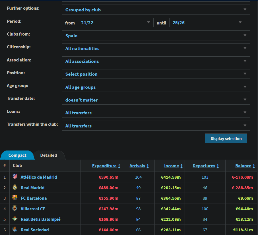Click the Villarreal CF club crest
Screen dimensions: 258x235
15,208
